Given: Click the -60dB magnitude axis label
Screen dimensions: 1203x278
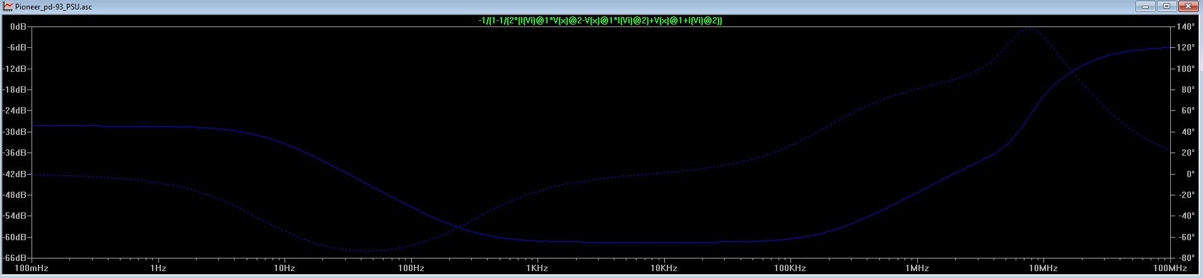Looking at the screenshot, I should tap(16, 237).
